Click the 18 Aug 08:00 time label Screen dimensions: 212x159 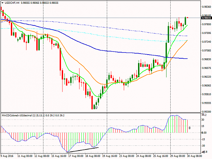pos(93,156)
